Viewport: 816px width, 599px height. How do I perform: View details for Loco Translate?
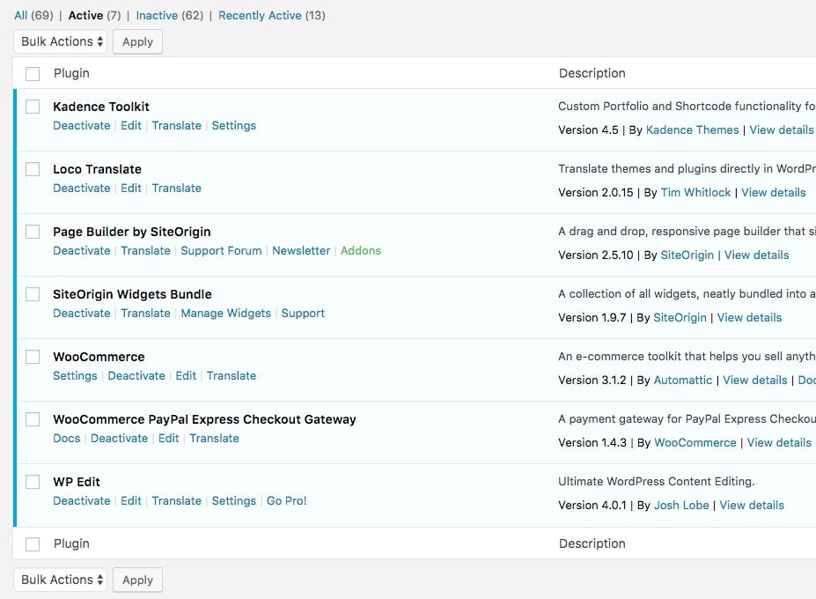[774, 192]
